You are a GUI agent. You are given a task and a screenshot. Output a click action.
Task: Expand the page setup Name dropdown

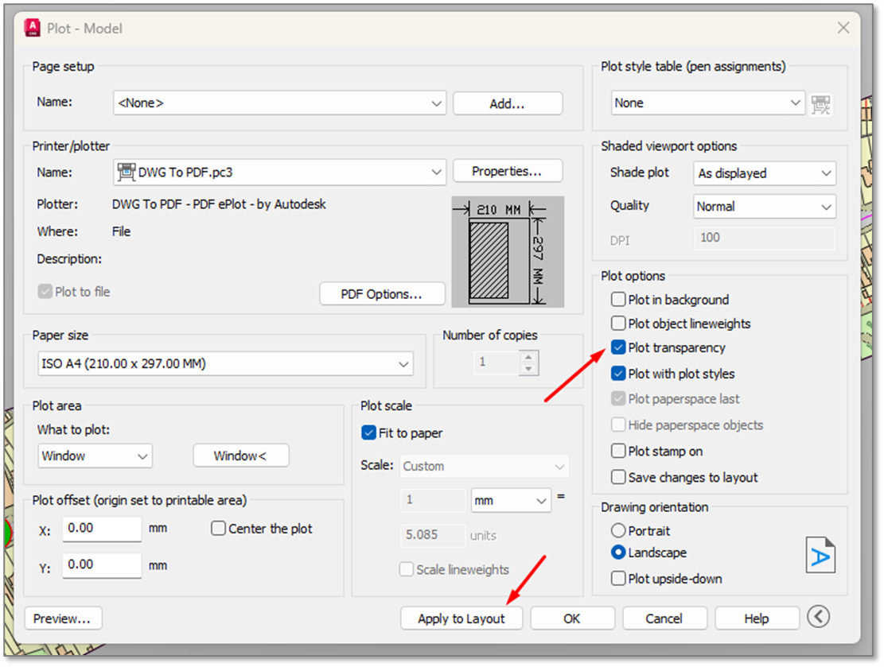pyautogui.click(x=435, y=103)
